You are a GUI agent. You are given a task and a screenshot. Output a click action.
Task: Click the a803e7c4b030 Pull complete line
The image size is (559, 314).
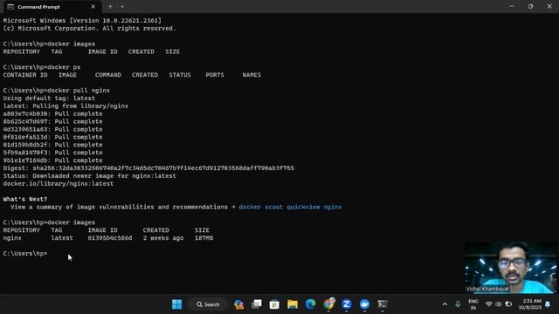(x=52, y=113)
